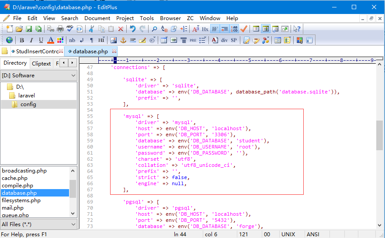Click the Insert image toolbar icon
Screen dimensions: 385x238
113,40
